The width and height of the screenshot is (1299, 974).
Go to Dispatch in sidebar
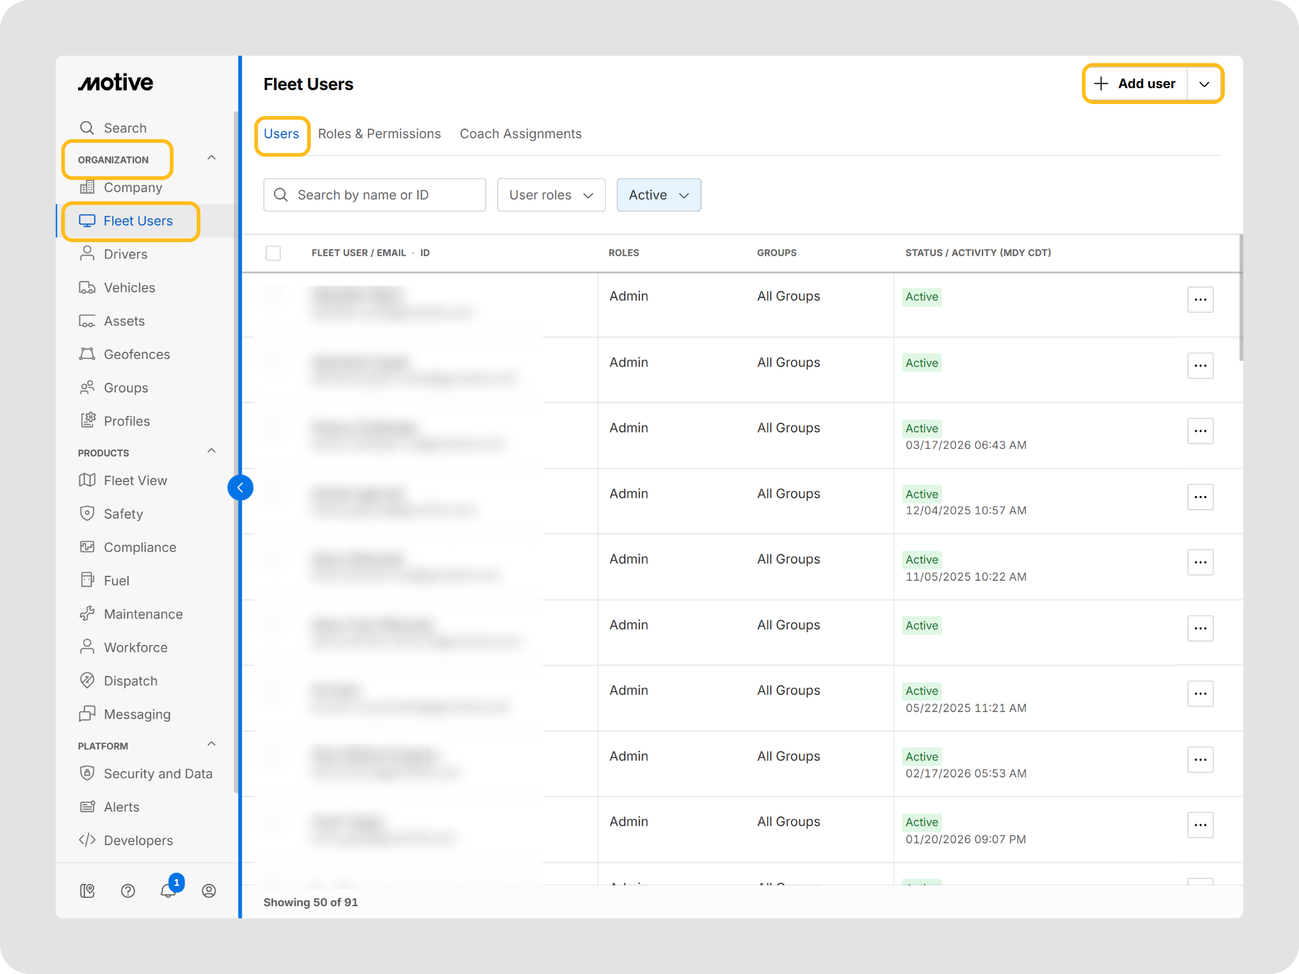click(x=130, y=681)
